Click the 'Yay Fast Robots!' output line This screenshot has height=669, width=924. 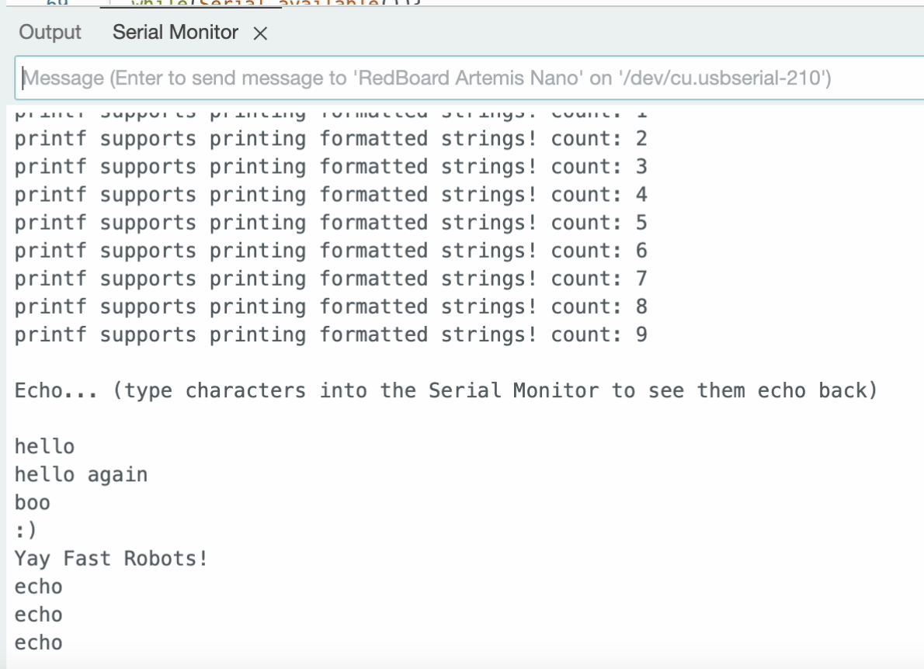point(111,559)
